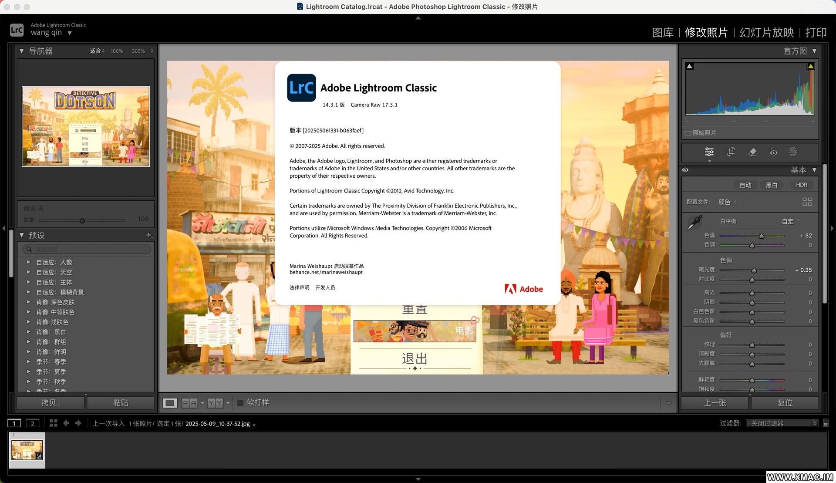836x483 pixels.
Task: Open the white balance 自定 dropdown
Action: [x=791, y=222]
